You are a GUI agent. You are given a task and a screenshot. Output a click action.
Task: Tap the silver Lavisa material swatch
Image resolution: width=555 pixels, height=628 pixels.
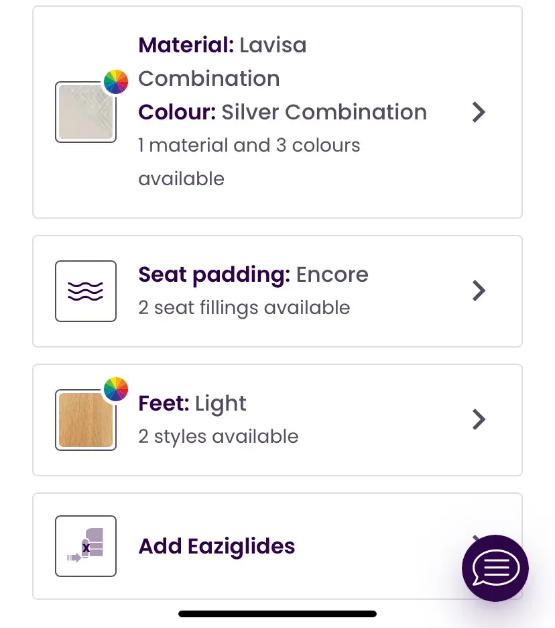85,112
